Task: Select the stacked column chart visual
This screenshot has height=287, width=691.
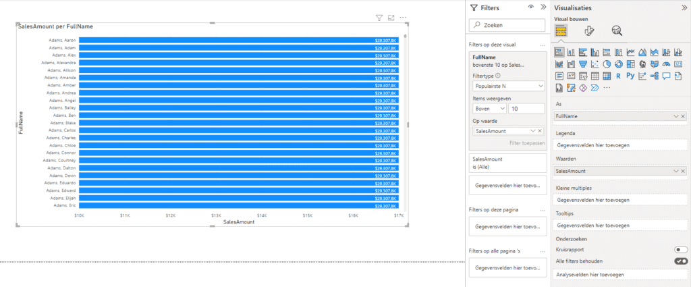Action: point(571,52)
